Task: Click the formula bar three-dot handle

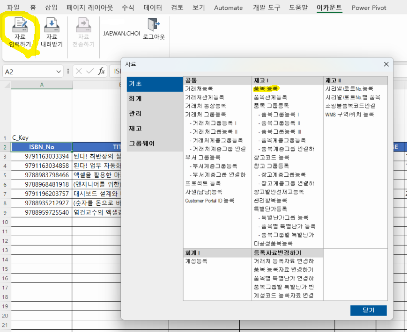Action: [68, 71]
